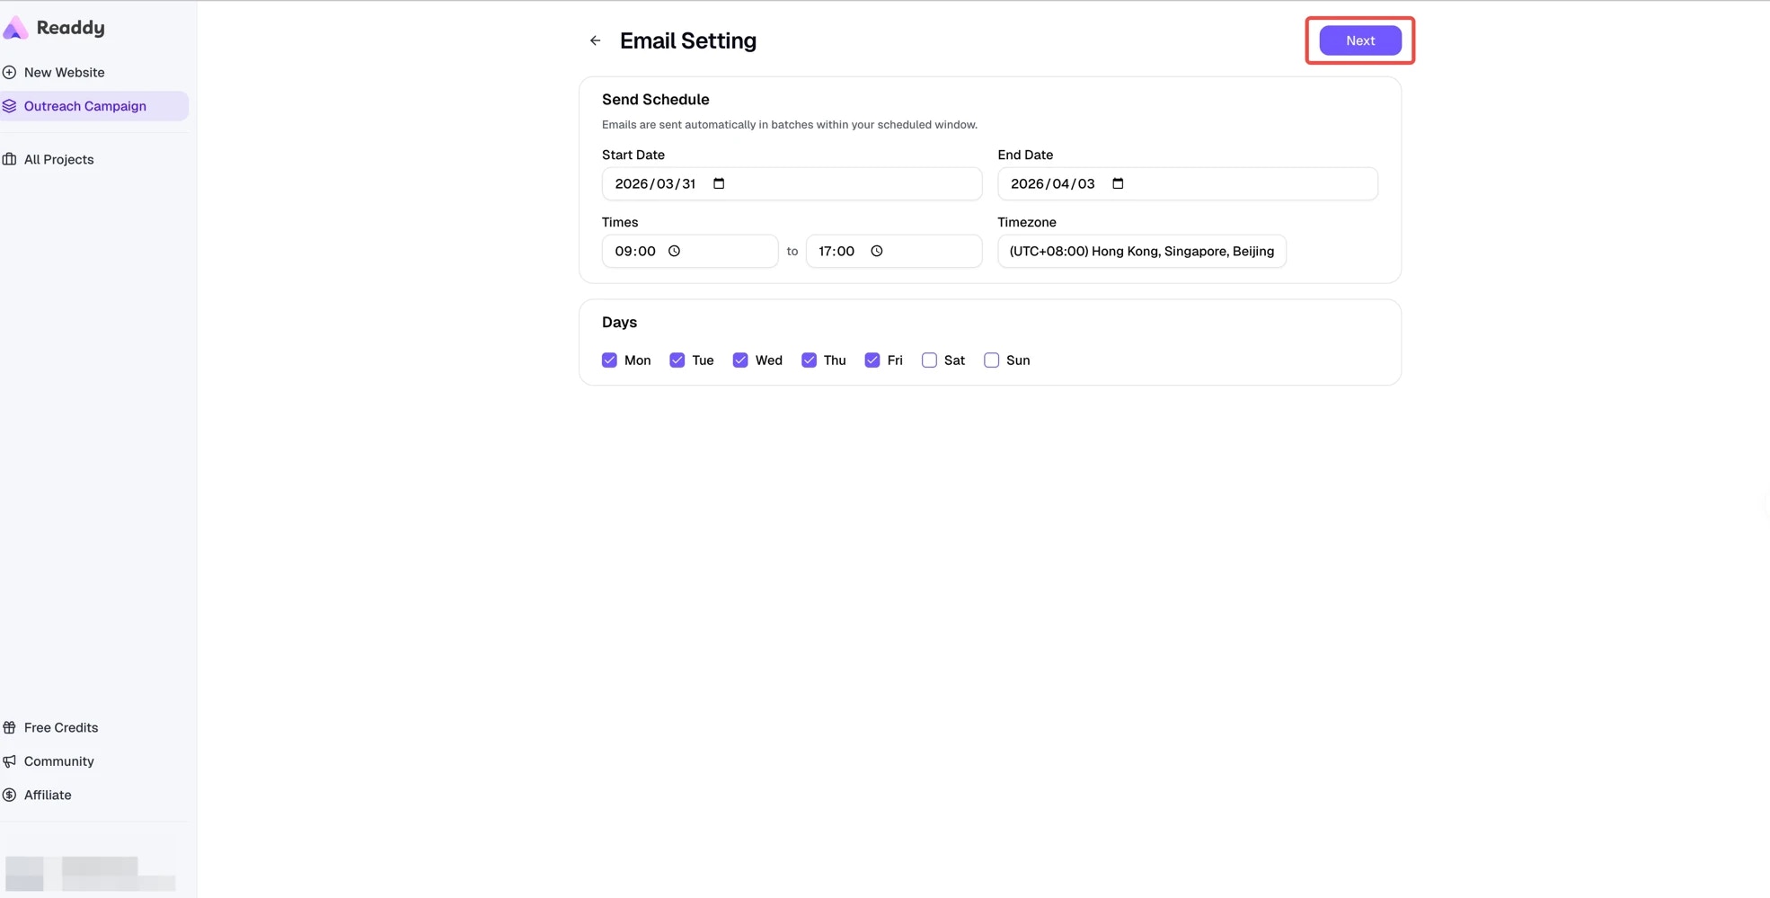This screenshot has width=1770, height=898.
Task: Select the New Website plus icon
Action: [10, 71]
